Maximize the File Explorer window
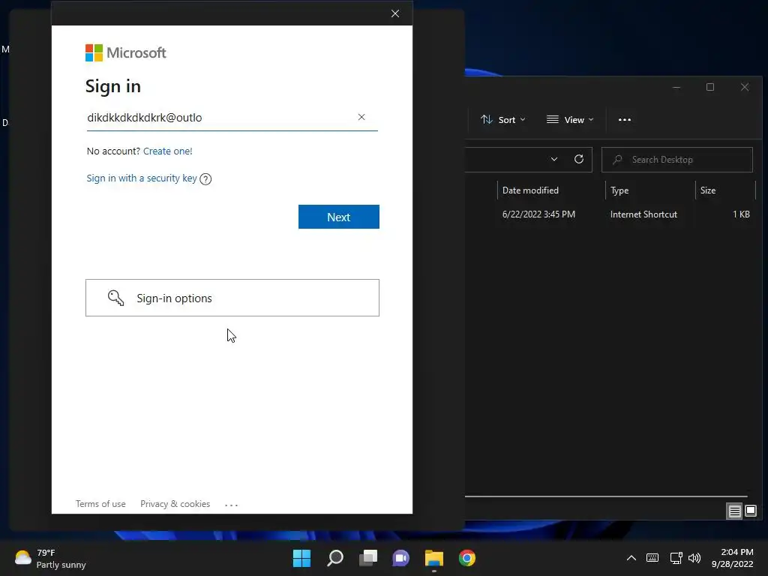The height and width of the screenshot is (576, 768). [710, 87]
